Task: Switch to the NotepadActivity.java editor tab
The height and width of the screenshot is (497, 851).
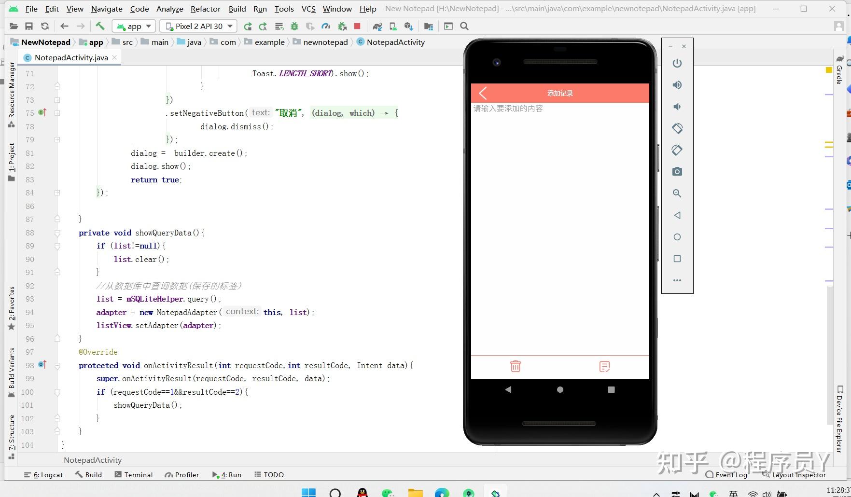Action: pos(70,57)
